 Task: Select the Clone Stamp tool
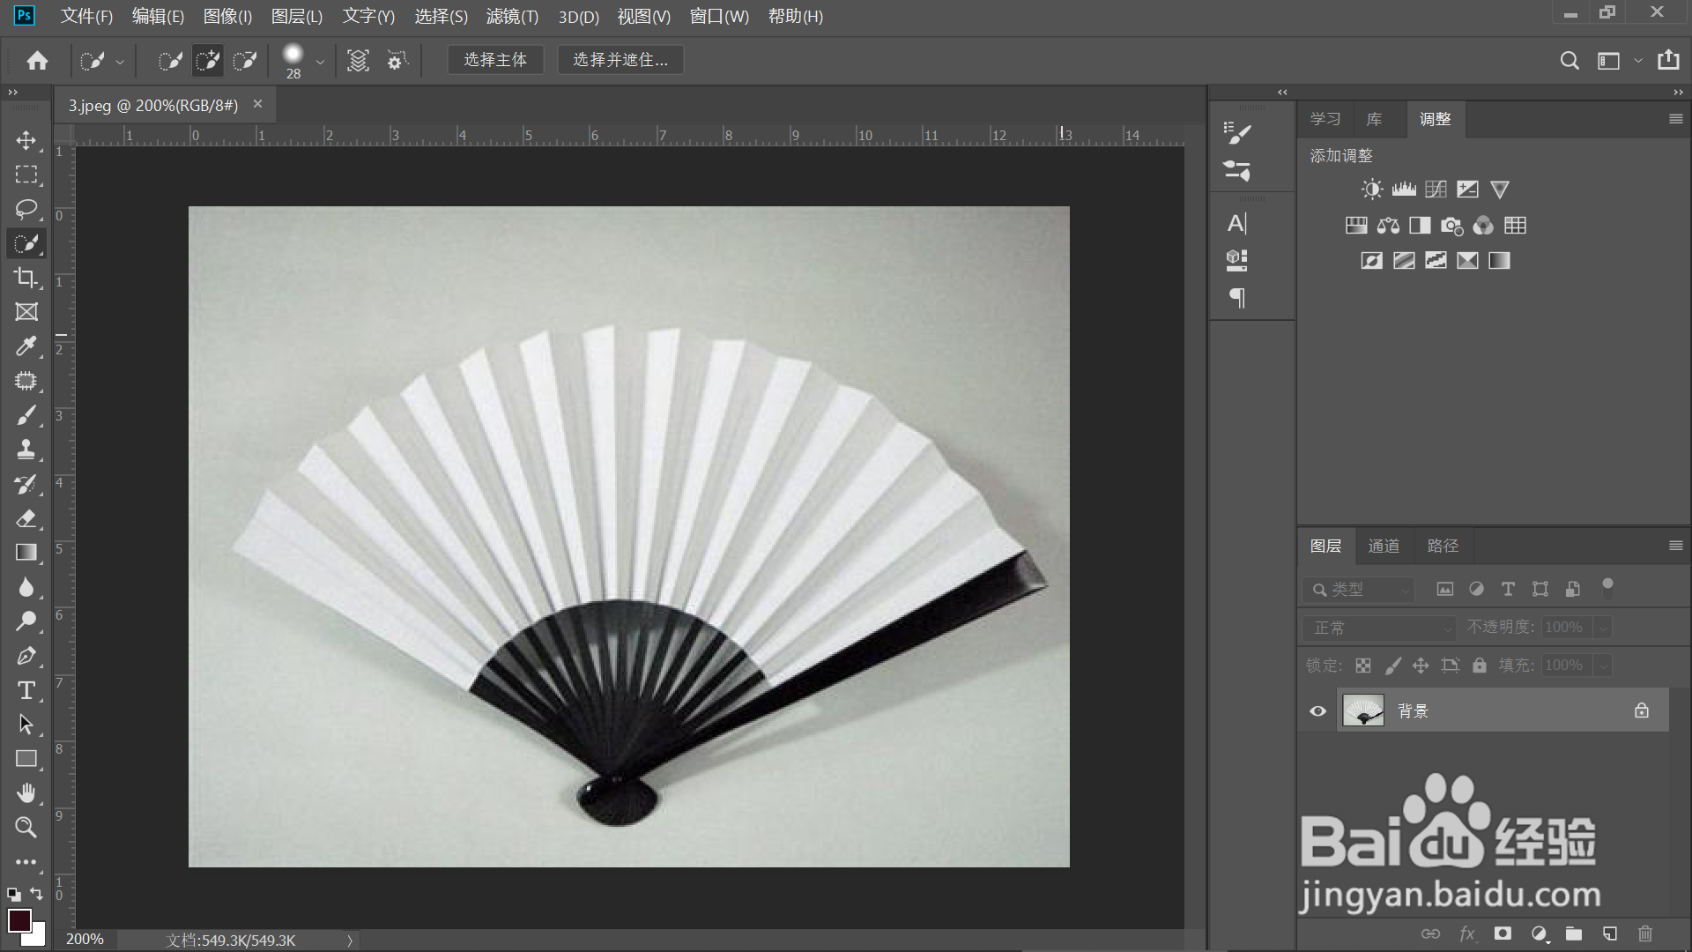[x=26, y=450]
